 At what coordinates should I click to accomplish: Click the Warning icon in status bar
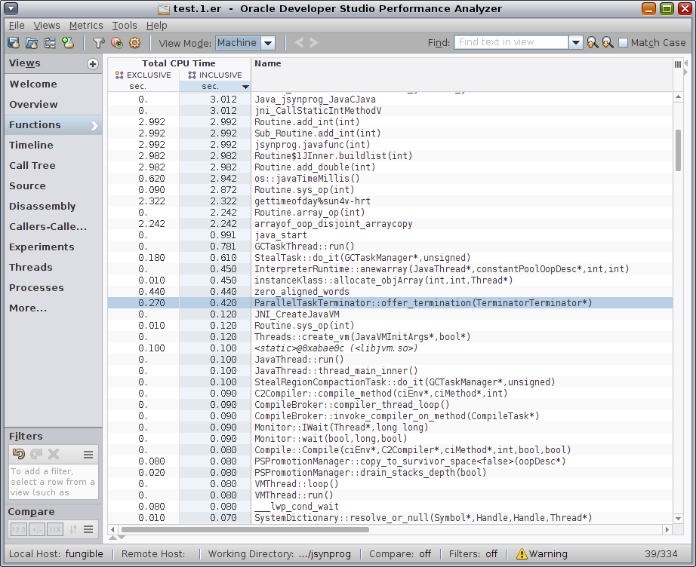522,553
